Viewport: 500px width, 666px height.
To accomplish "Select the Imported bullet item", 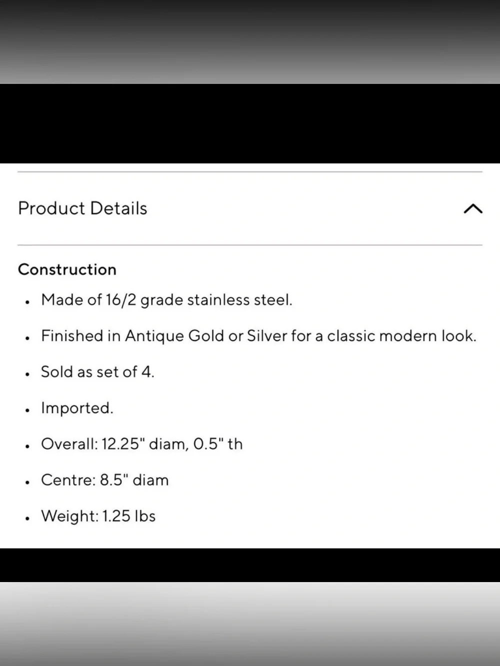I will tap(77, 408).
